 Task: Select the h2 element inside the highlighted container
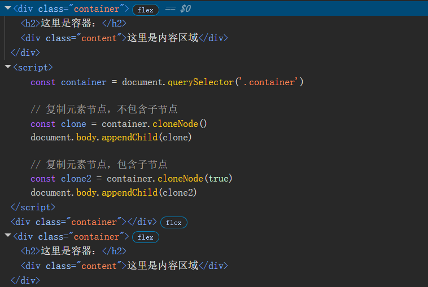73,23
